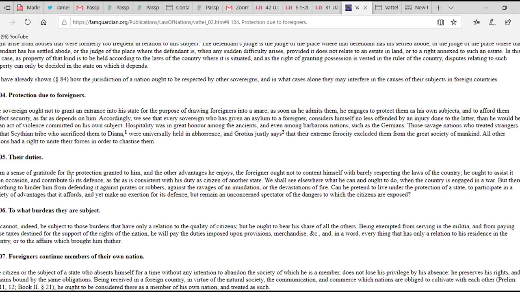Open a new tab with plus
Viewport: 520px width, 292px height.
438,8
